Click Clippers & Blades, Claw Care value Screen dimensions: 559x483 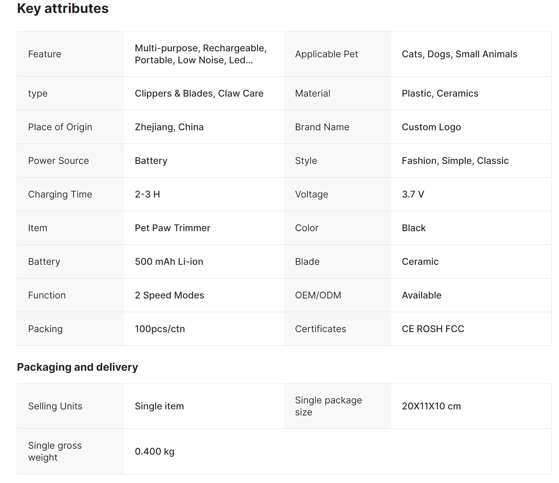click(199, 93)
